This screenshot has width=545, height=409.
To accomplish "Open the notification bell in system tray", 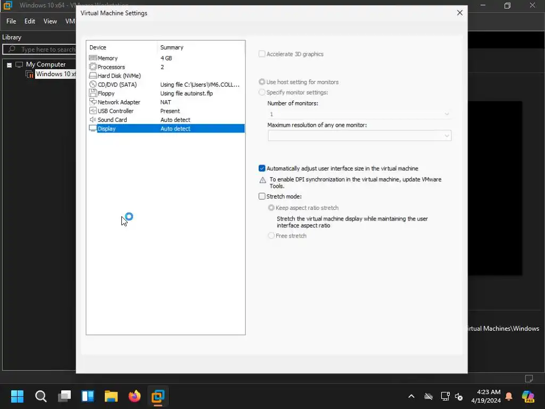I will [509, 396].
